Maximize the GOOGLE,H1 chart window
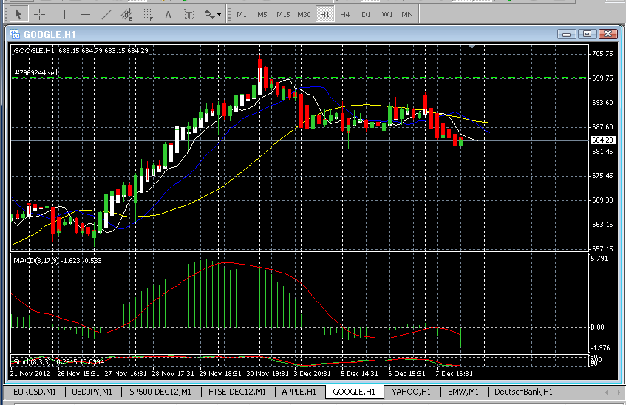Viewport: 626px width, 405px height. click(587, 34)
